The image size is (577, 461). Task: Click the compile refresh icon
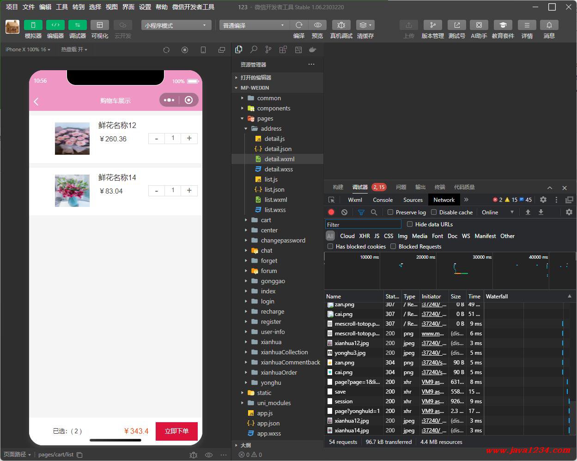point(299,25)
